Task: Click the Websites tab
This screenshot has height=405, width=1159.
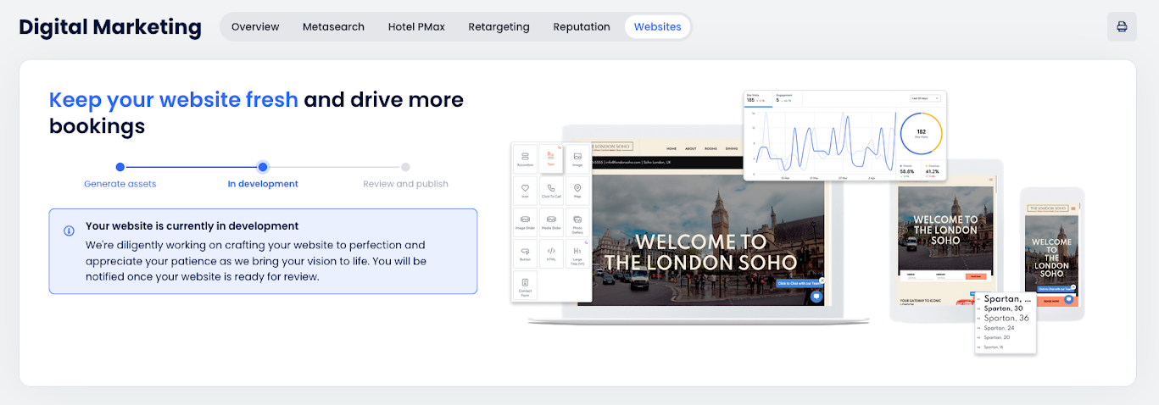Action: click(657, 27)
